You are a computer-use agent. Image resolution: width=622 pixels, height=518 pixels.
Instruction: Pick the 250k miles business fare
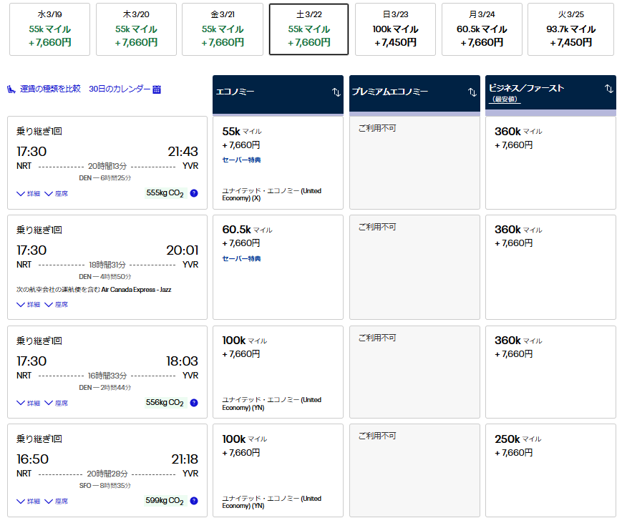point(550,470)
